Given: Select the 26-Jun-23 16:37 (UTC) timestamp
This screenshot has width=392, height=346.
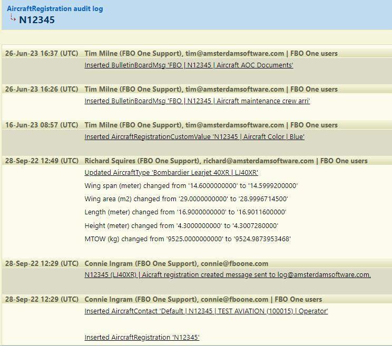Looking at the screenshot, I should (42, 54).
